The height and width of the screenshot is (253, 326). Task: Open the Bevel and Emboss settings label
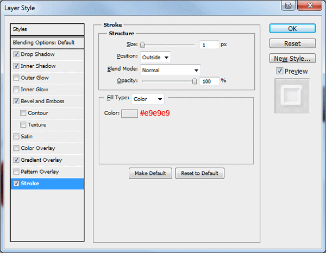click(x=42, y=101)
